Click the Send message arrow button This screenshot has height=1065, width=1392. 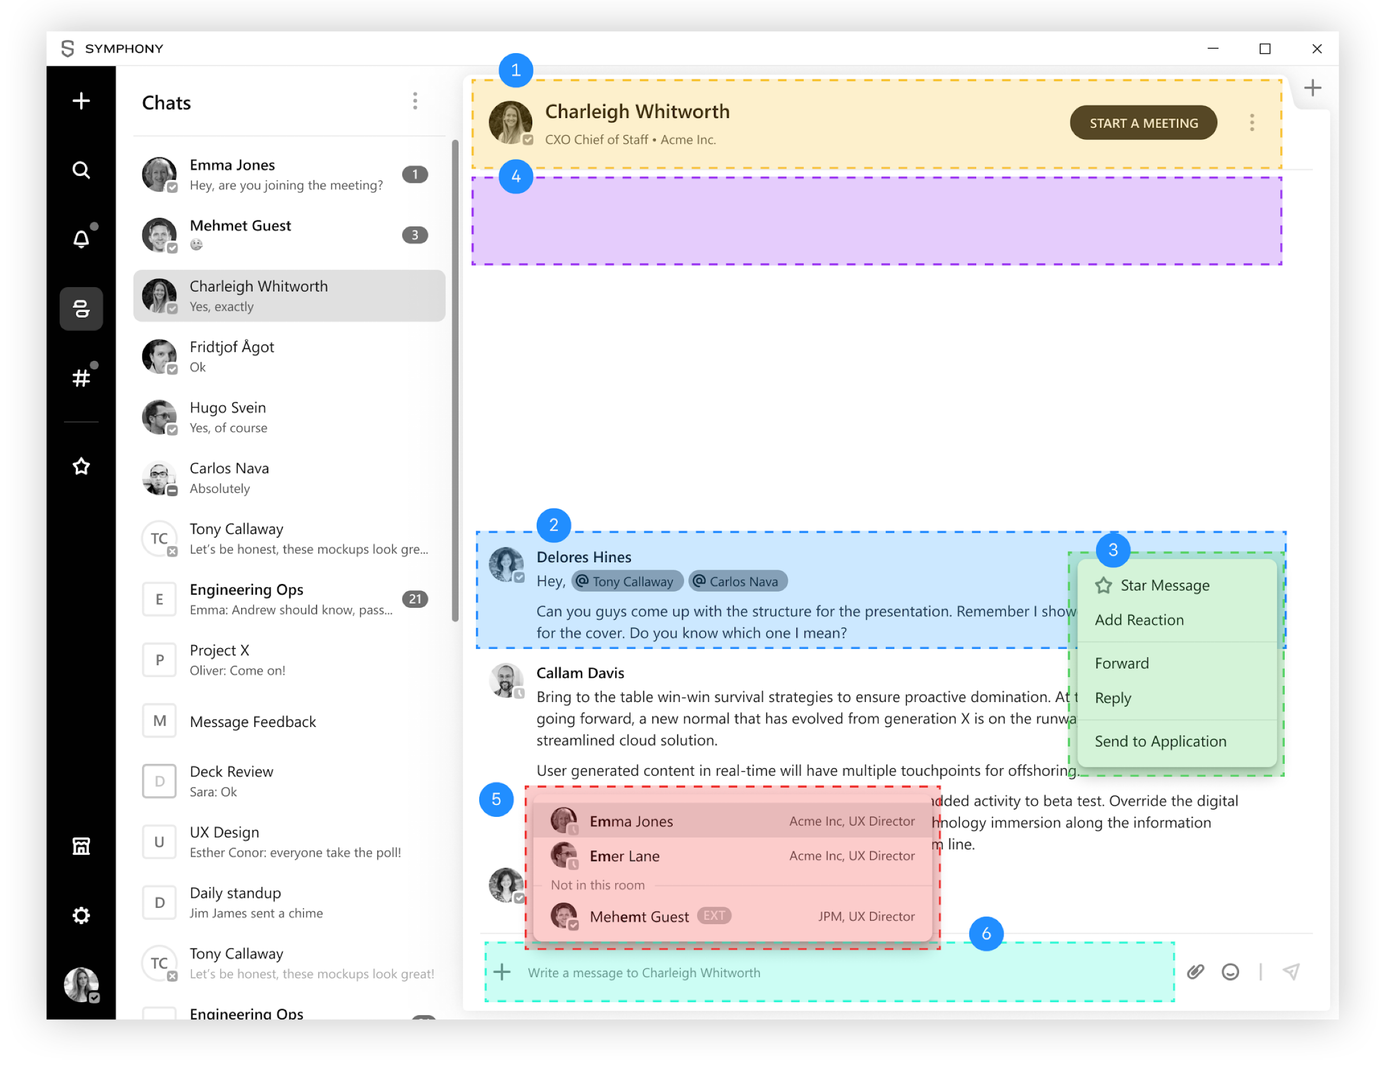[1291, 971]
